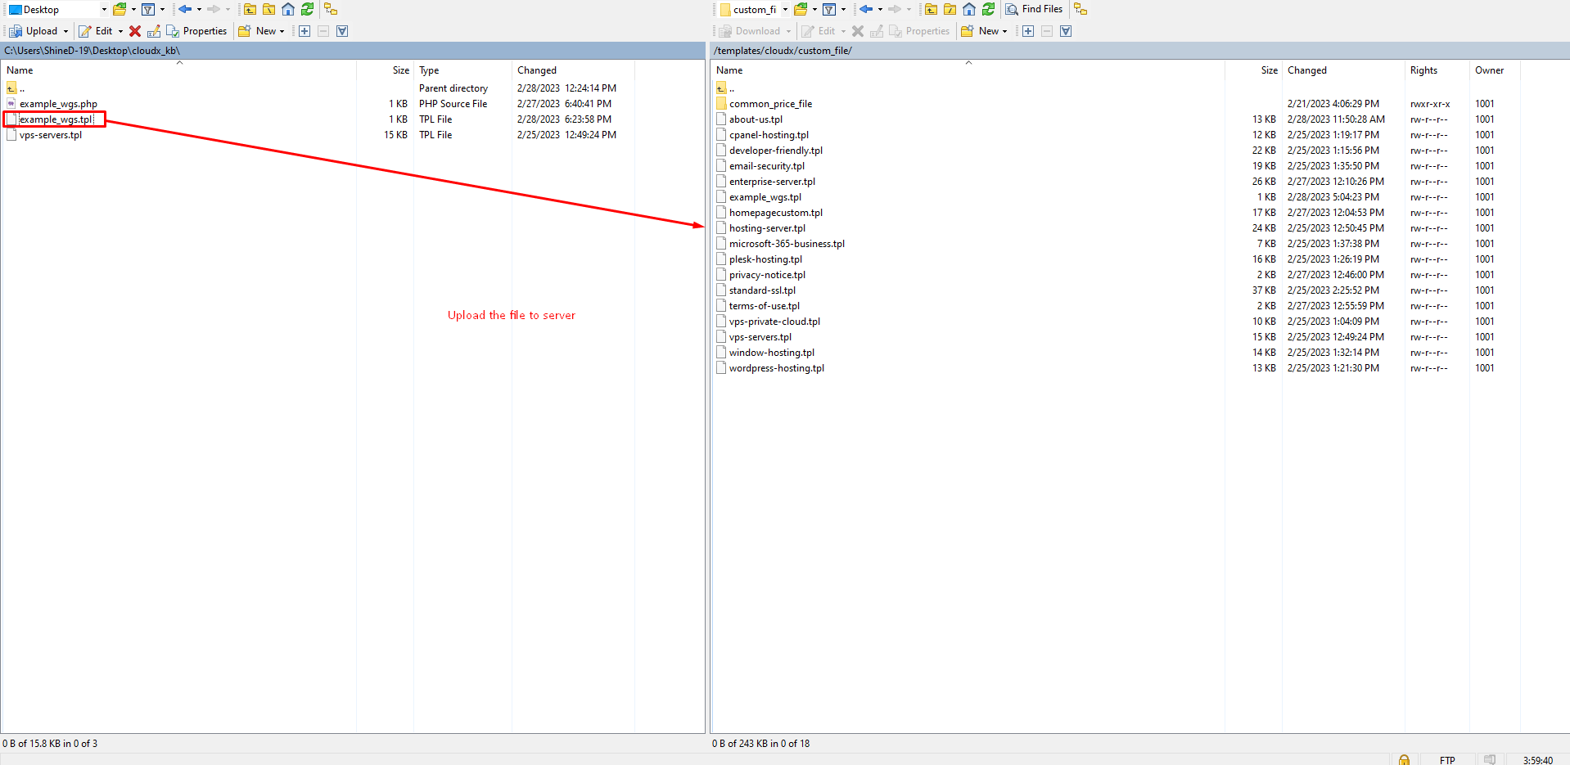
Task: Click the lock encryption icon in status bar
Action: (x=1404, y=759)
